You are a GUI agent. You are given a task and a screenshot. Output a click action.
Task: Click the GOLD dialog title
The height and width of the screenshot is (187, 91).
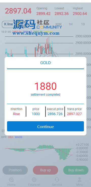tap(45, 63)
